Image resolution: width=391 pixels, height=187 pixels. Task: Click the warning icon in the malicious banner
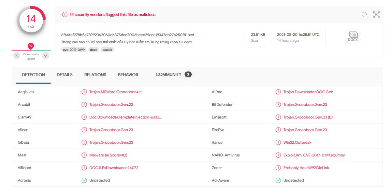coord(65,15)
